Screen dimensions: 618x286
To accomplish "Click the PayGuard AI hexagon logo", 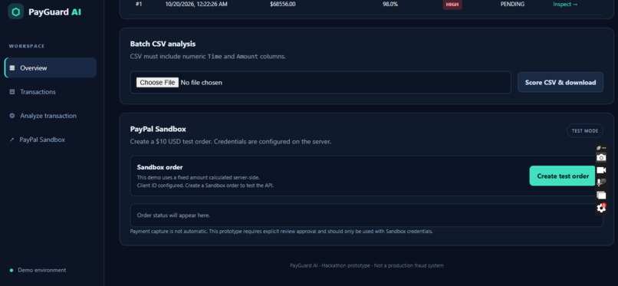I will click(16, 12).
